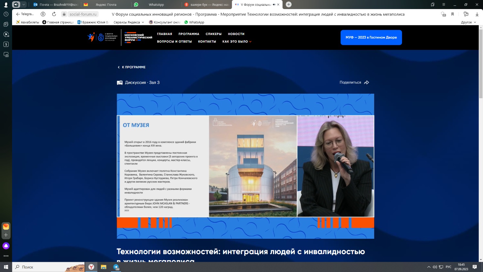Open browser downloads panel
Screen dimensions: 483x272
coord(477,14)
